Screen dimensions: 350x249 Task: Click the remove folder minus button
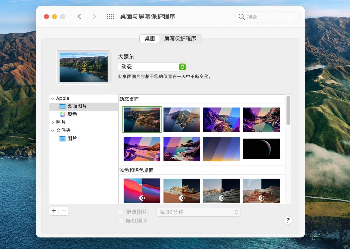[x=64, y=211]
